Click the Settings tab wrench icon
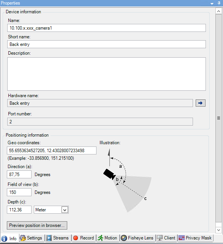Screen dimensions: 223x244 (x=23, y=238)
